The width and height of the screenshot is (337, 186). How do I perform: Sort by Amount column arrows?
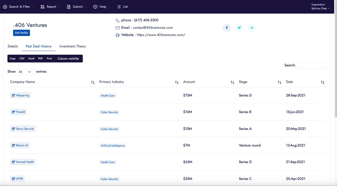tap(232, 82)
